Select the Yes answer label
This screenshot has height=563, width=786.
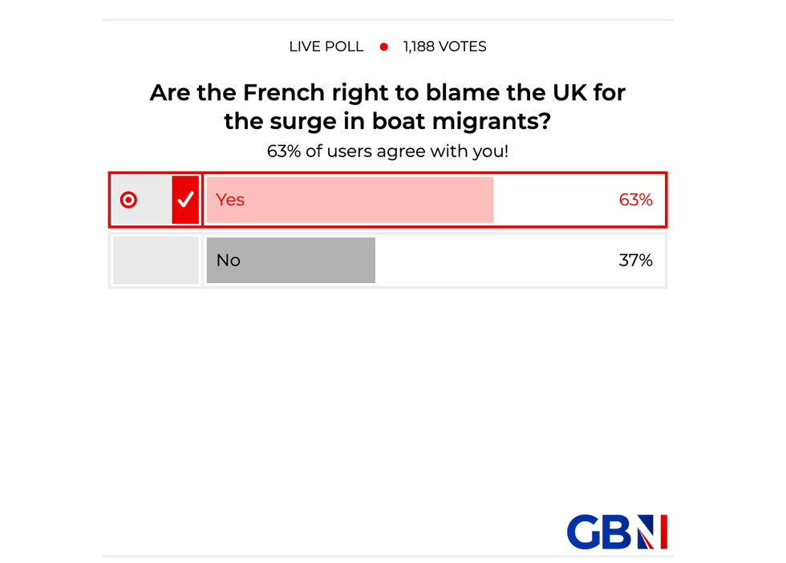230,200
